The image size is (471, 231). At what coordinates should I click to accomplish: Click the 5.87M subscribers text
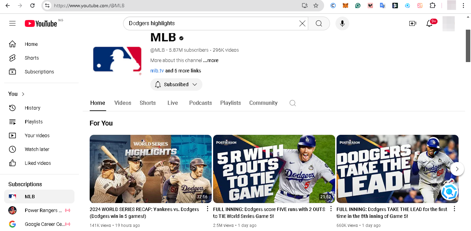[x=189, y=50]
